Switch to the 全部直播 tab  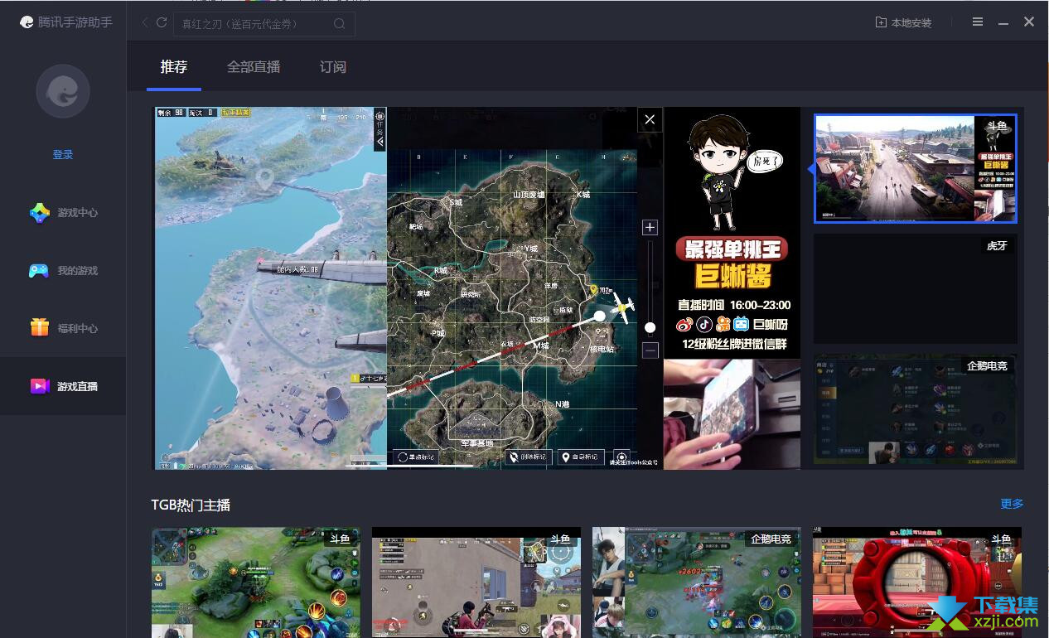tap(254, 67)
